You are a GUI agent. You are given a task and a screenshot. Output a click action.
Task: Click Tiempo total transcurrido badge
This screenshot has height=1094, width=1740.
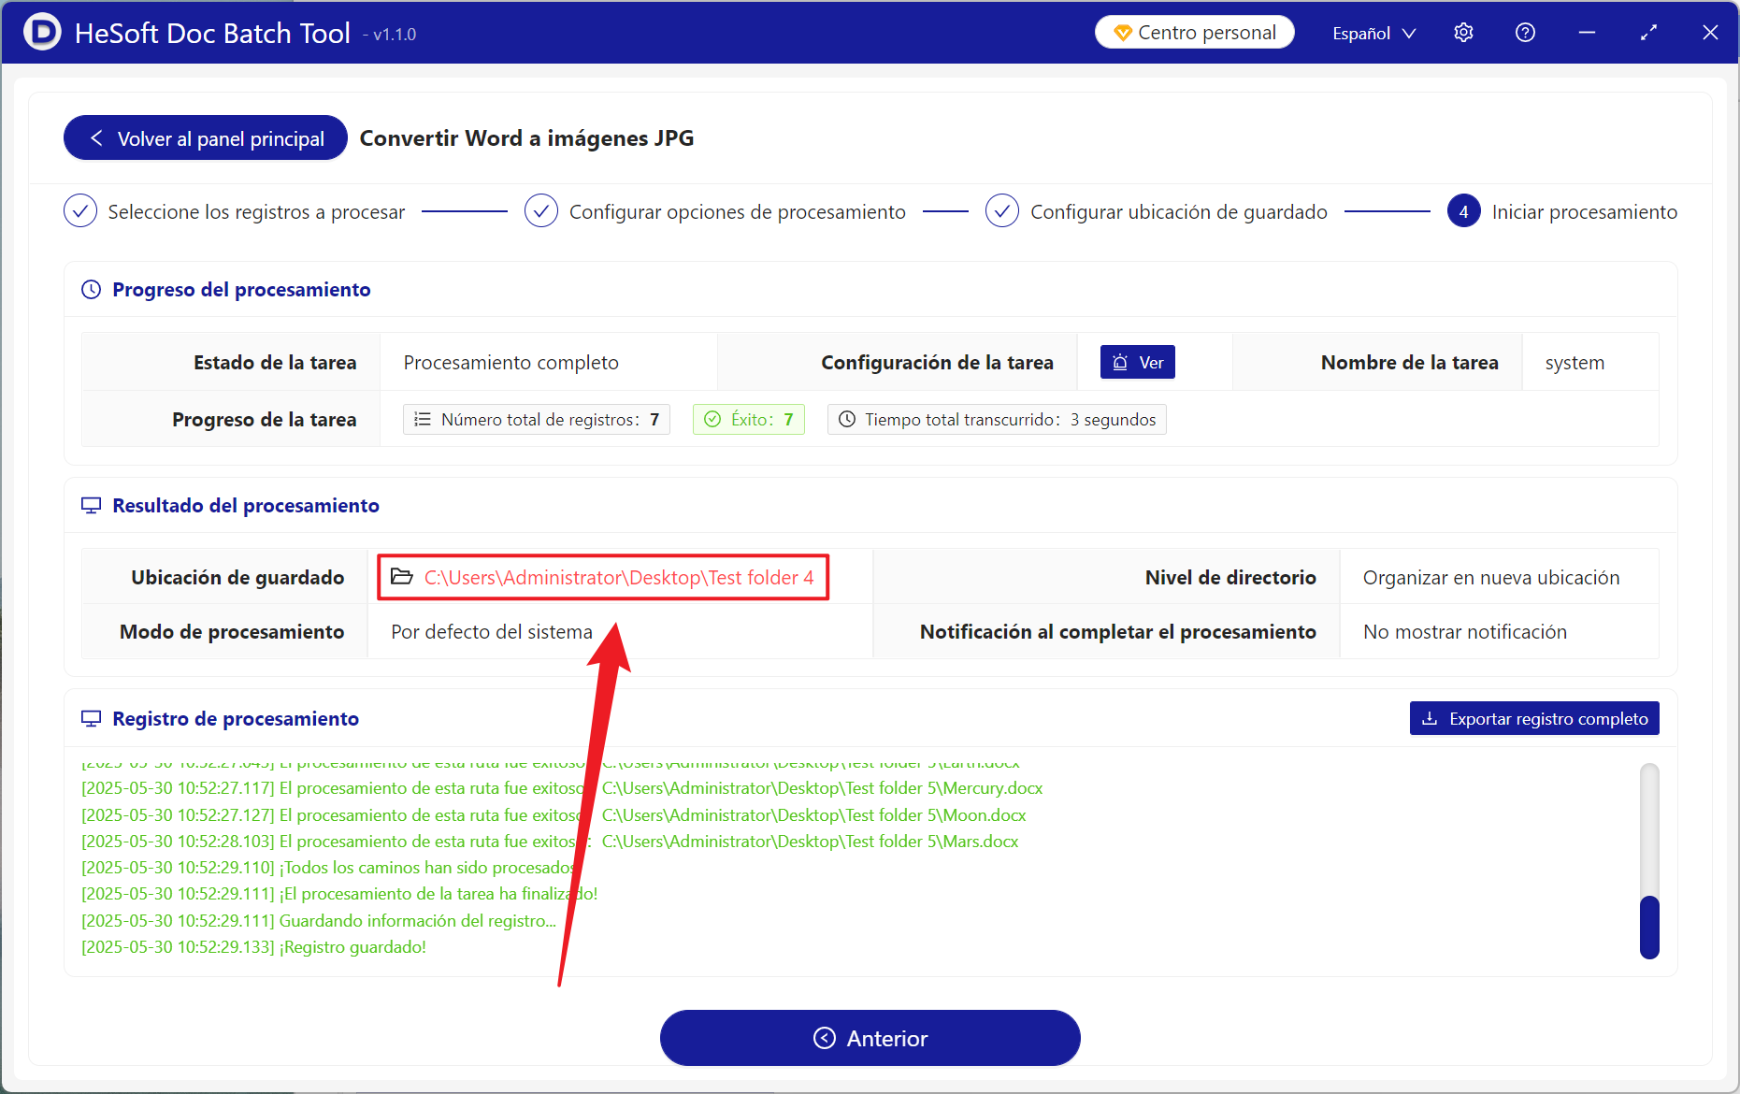tap(997, 420)
